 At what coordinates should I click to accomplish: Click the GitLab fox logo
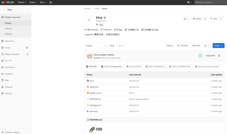pos(3,2)
